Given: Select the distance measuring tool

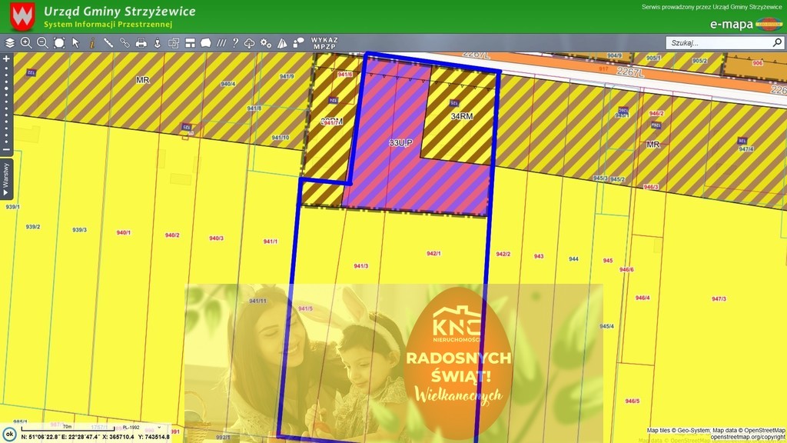Looking at the screenshot, I should click(108, 43).
